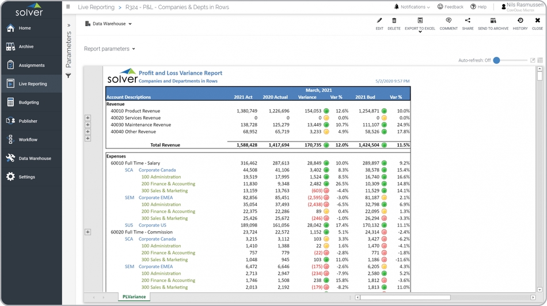The height and width of the screenshot is (306, 547).
Task: Click the Auto-refresh slider
Action: (x=497, y=60)
